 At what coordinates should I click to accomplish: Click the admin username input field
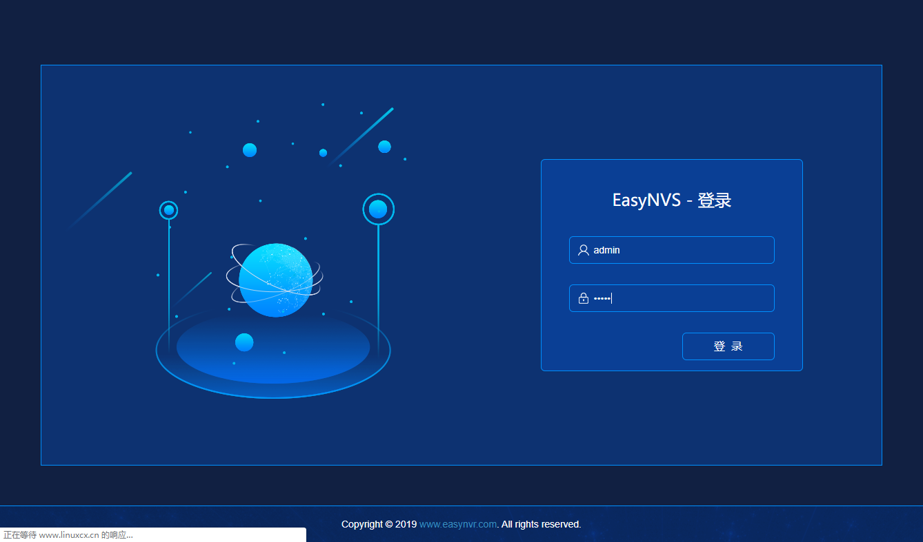pyautogui.click(x=671, y=250)
